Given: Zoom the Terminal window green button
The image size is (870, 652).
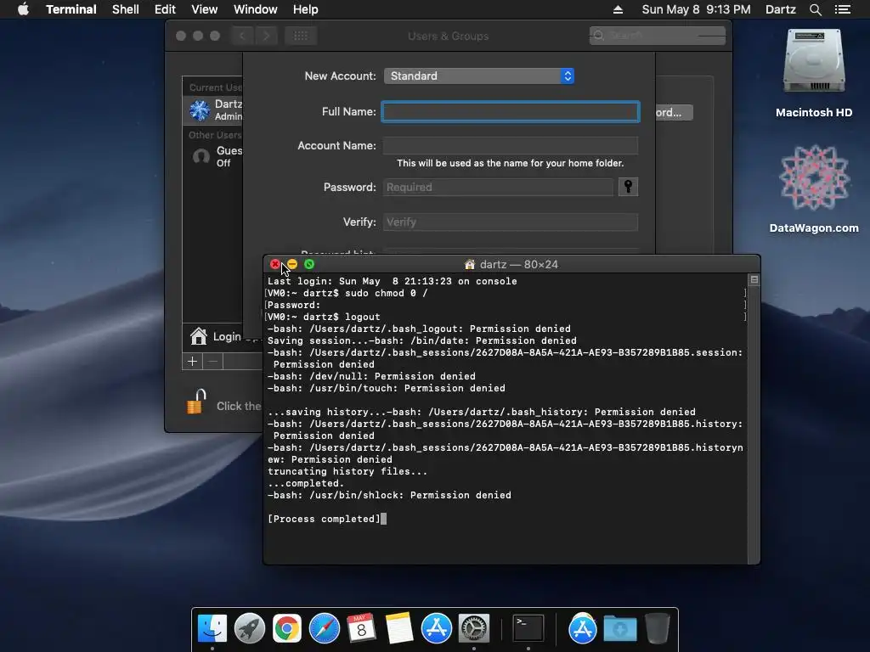Looking at the screenshot, I should pos(309,265).
